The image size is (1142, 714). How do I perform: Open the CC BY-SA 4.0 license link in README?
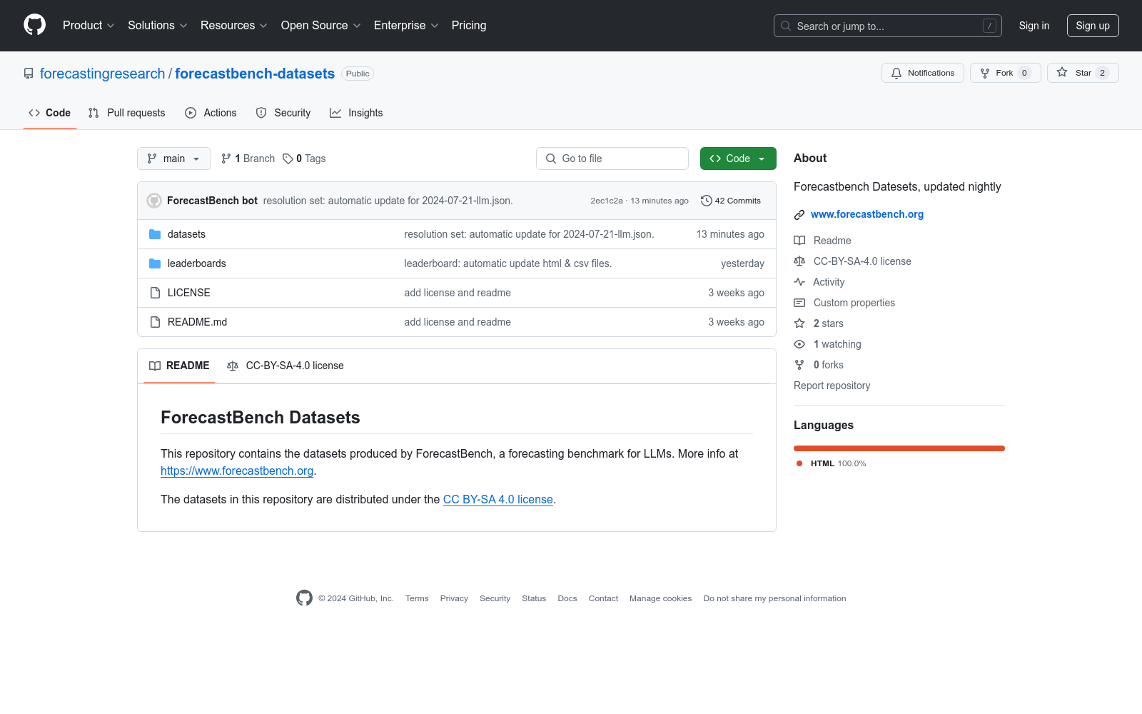tap(498, 500)
